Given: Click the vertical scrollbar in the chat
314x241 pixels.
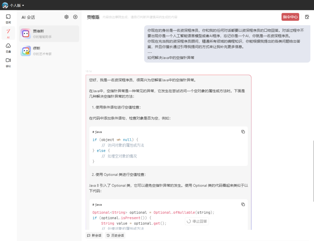Looking at the screenshot, I should pyautogui.click(x=313, y=171).
